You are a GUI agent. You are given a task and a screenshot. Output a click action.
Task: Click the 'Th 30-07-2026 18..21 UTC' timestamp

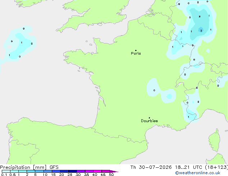click(x=166, y=167)
